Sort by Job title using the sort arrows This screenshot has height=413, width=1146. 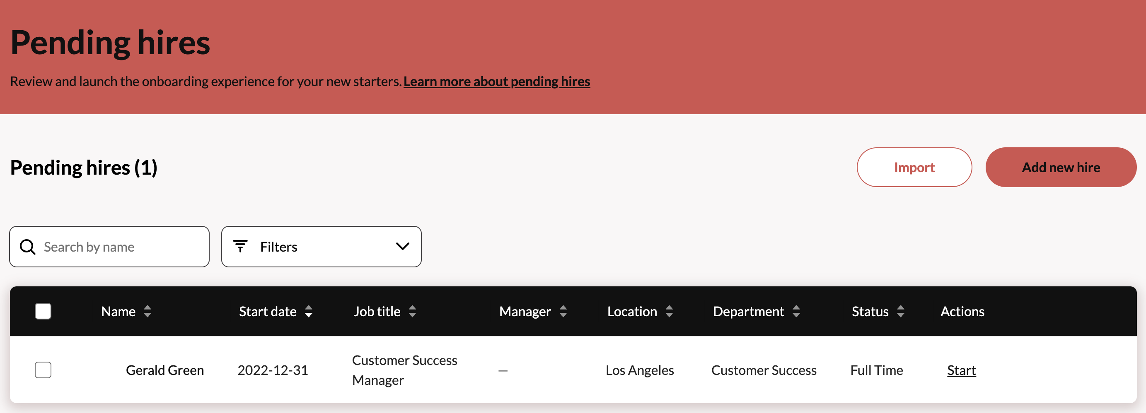coord(412,312)
